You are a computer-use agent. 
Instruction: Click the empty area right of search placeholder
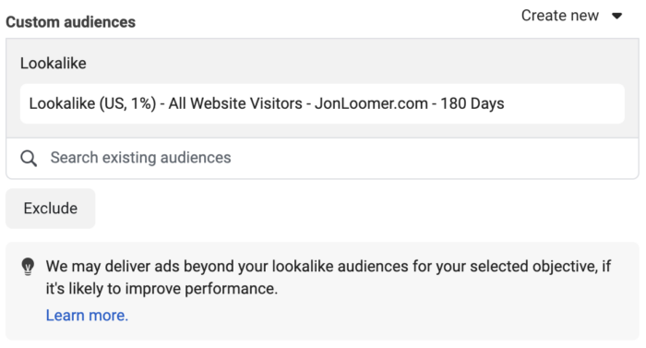[x=433, y=159]
